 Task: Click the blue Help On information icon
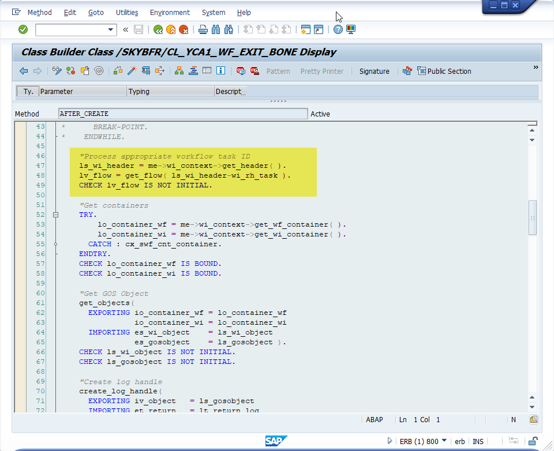click(221, 71)
